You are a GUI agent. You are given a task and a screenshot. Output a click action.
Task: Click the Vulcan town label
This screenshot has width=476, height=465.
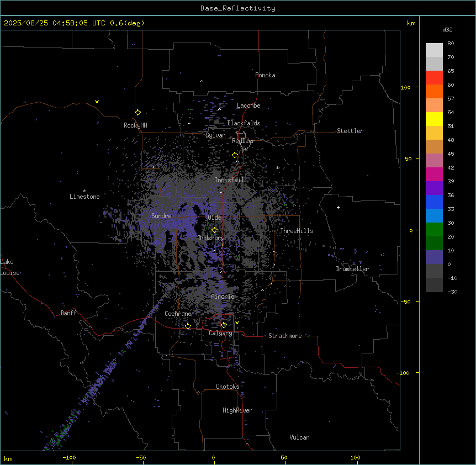299,437
